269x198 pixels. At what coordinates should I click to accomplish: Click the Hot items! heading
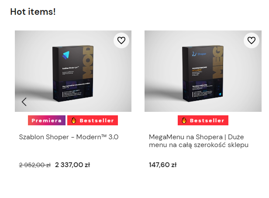pyautogui.click(x=33, y=12)
